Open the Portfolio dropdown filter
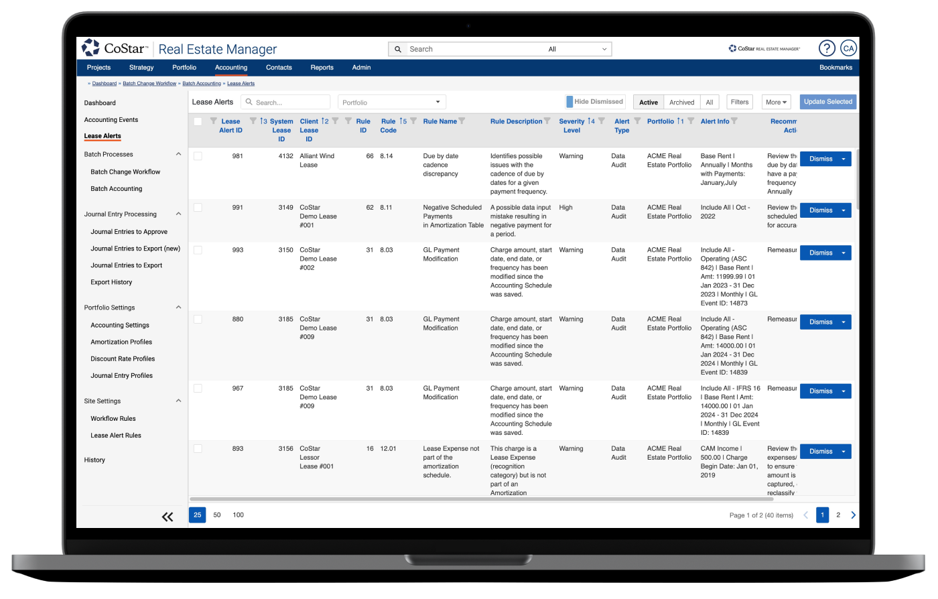This screenshot has height=599, width=938. click(391, 103)
